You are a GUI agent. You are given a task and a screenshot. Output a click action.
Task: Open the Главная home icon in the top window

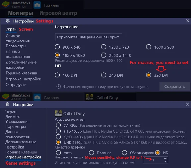[37, 5]
